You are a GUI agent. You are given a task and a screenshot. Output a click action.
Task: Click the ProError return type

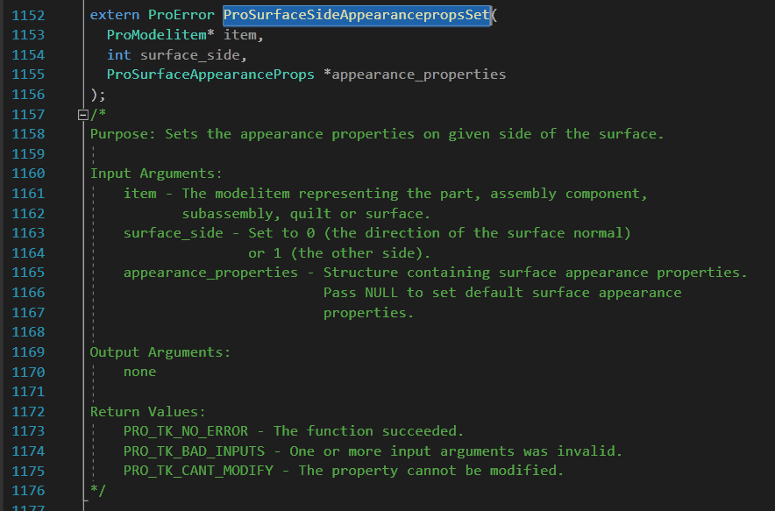(185, 15)
